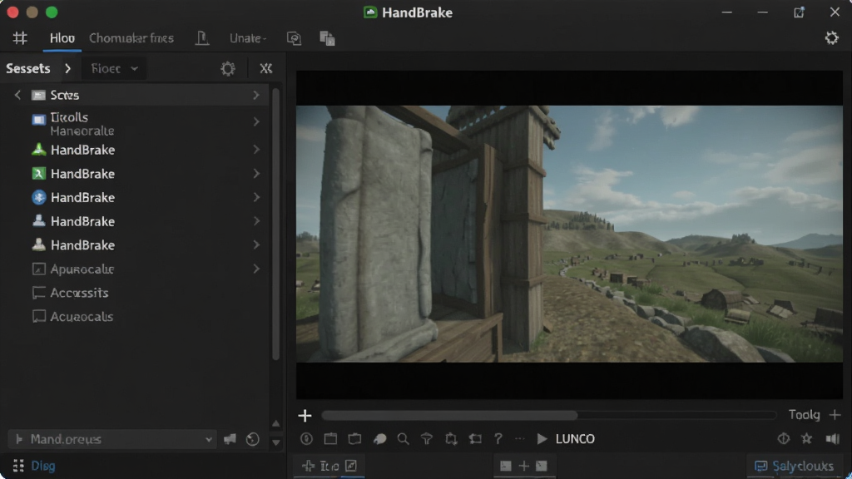This screenshot has height=479, width=852.
Task: Expand the Tiıcolls row chevron
Action: click(x=256, y=121)
